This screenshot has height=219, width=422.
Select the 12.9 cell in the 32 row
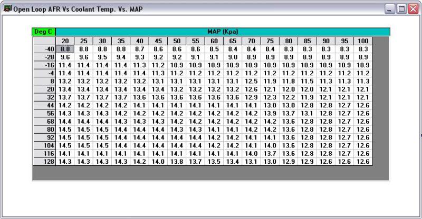click(252, 97)
